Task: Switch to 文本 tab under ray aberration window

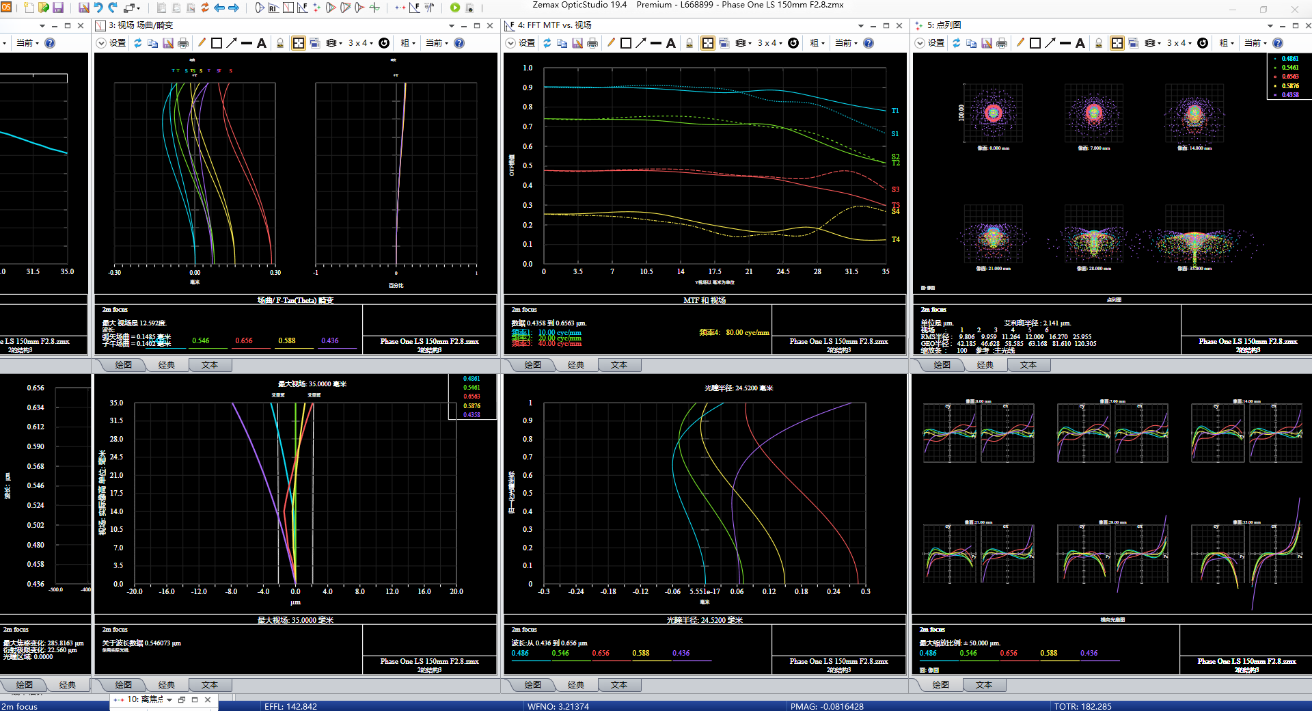Action: tap(984, 685)
